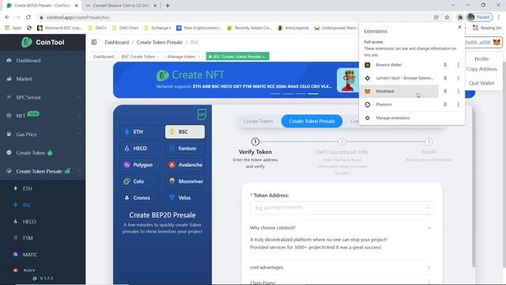The height and width of the screenshot is (285, 506).
Task: Click Quit Wallet menu item
Action: tap(481, 83)
